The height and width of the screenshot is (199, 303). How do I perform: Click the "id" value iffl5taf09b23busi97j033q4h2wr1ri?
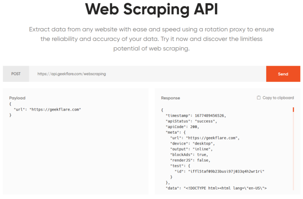click(226, 171)
